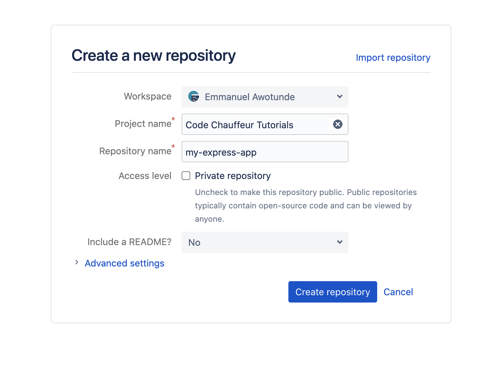Click the Private repository label text
500x374 pixels.
pyautogui.click(x=233, y=176)
